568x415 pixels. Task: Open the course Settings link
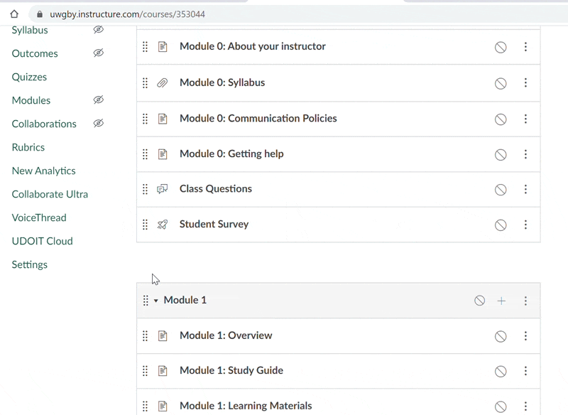click(29, 264)
